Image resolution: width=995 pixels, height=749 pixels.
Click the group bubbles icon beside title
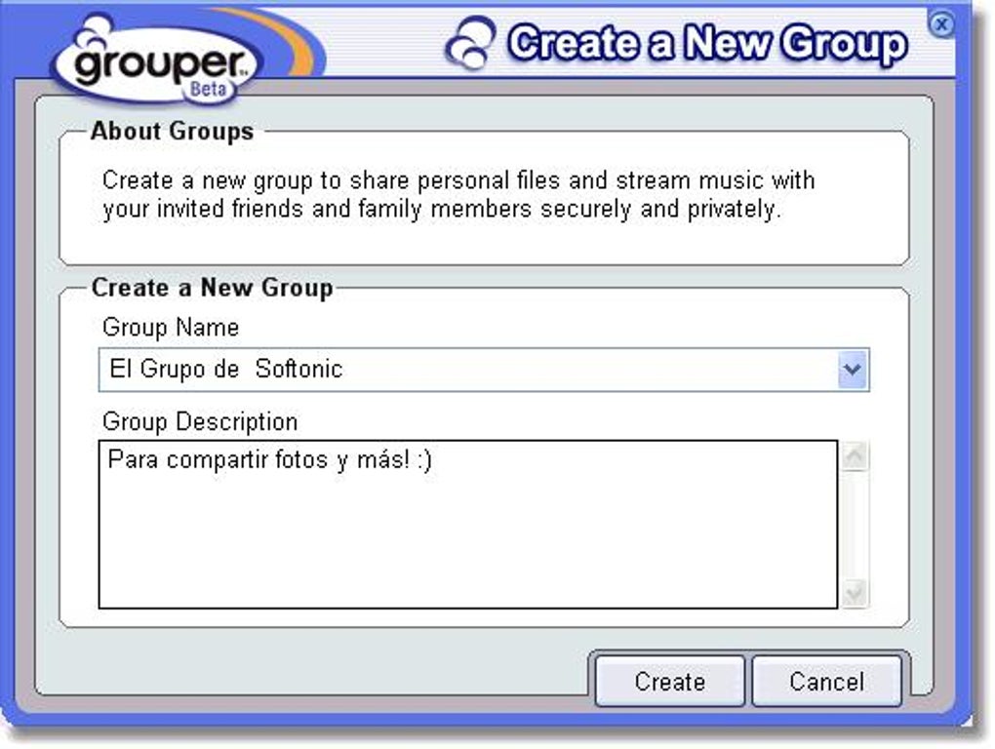pyautogui.click(x=470, y=43)
